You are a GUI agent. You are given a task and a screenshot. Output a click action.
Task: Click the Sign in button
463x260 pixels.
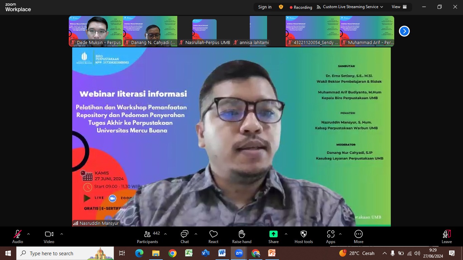point(265,7)
